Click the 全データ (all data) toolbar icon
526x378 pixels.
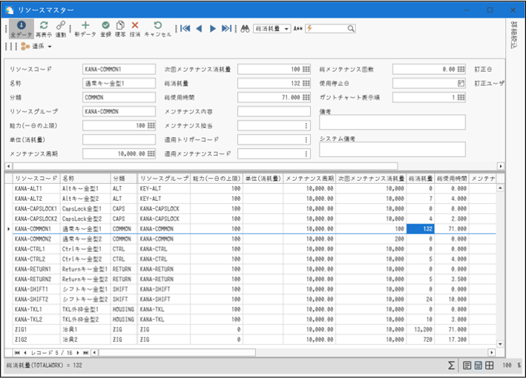21,29
